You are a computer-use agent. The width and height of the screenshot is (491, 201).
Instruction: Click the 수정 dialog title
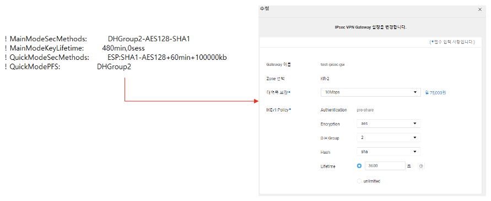click(265, 8)
